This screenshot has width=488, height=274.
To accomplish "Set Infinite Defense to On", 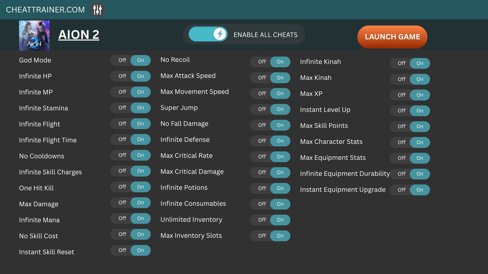I will tap(280, 141).
